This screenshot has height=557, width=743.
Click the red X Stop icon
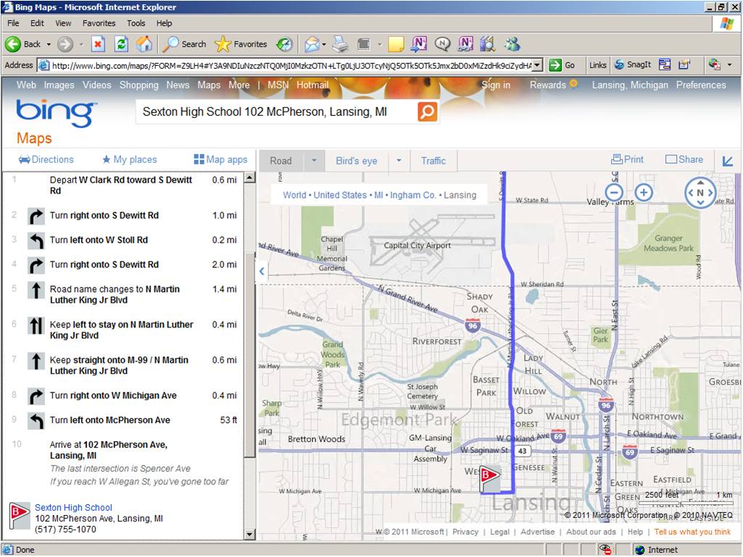pos(98,44)
